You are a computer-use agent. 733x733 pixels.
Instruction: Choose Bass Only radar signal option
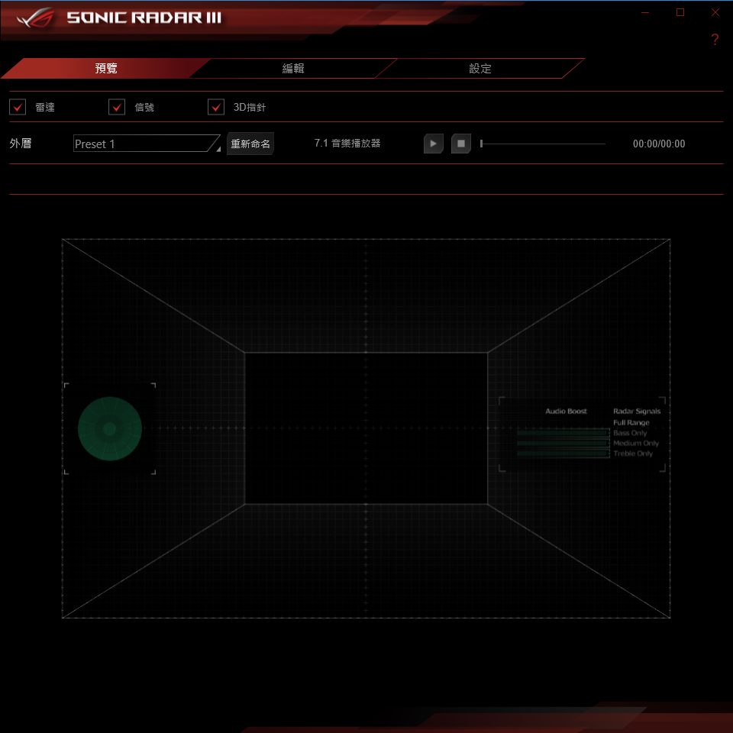click(630, 433)
